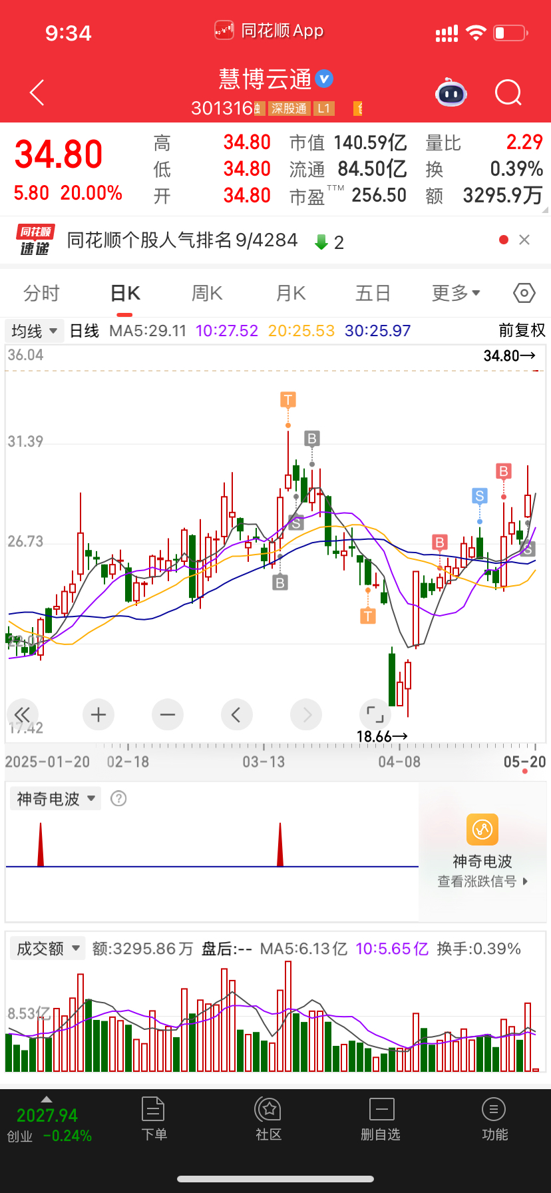Image resolution: width=551 pixels, height=1193 pixels.
Task: Tap the blue 30:25.97 MA value
Action: point(378,331)
